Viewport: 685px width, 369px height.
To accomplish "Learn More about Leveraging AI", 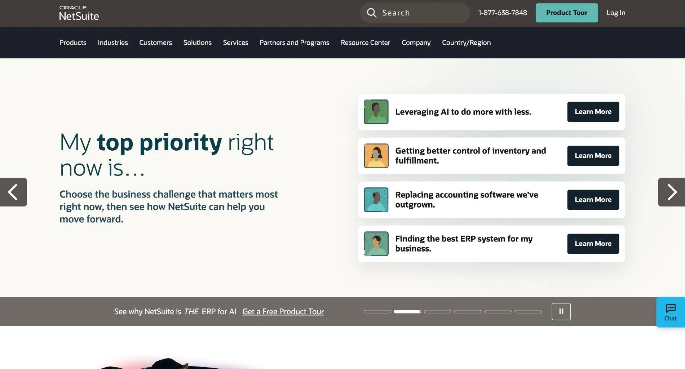I will [593, 112].
